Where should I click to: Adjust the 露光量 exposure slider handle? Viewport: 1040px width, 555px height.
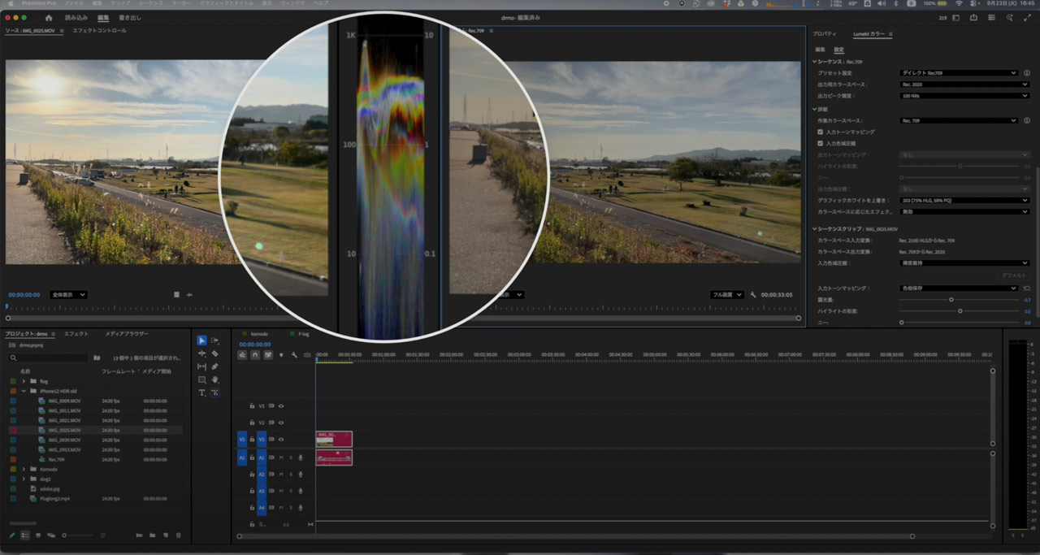(951, 300)
